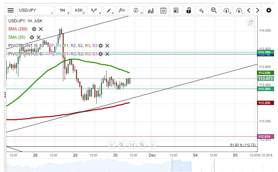Remove the SMA (200) indicator
Viewport: 278px width, 172px height.
(41, 29)
